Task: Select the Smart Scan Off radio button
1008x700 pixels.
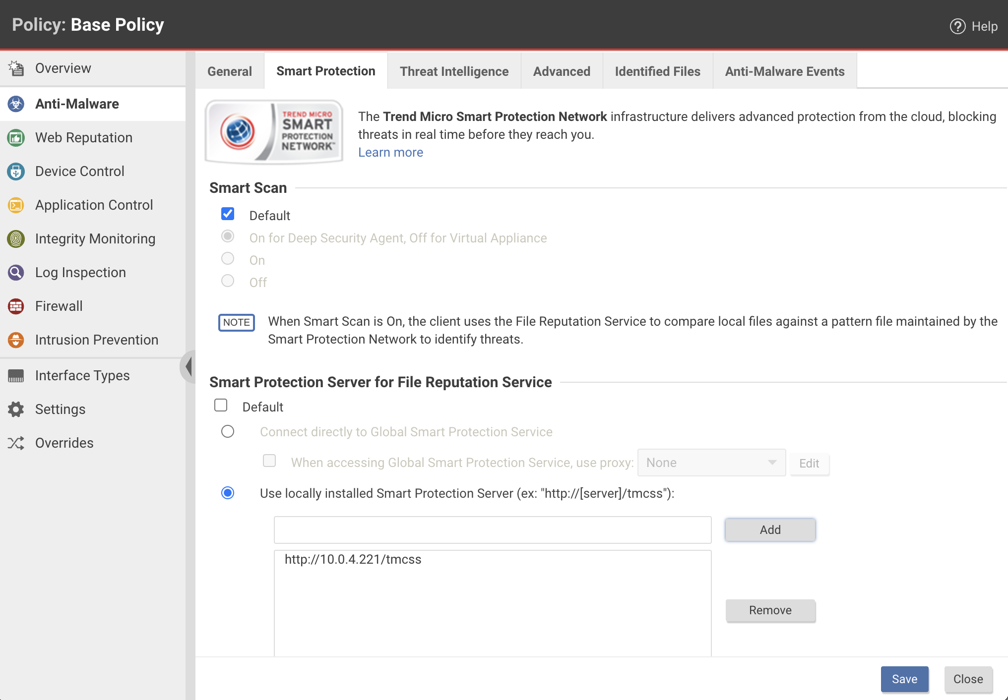Action: tap(228, 281)
